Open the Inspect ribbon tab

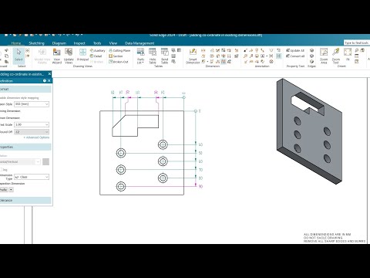[x=79, y=43]
